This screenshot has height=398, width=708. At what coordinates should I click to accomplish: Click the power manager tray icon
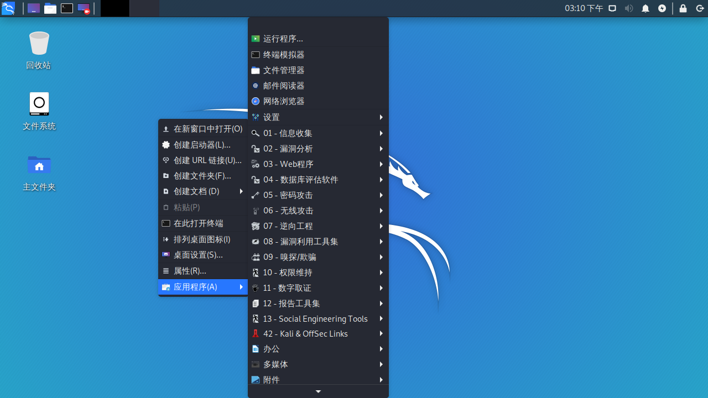662,8
